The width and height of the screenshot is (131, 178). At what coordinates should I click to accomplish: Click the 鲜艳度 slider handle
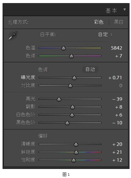point(76,152)
